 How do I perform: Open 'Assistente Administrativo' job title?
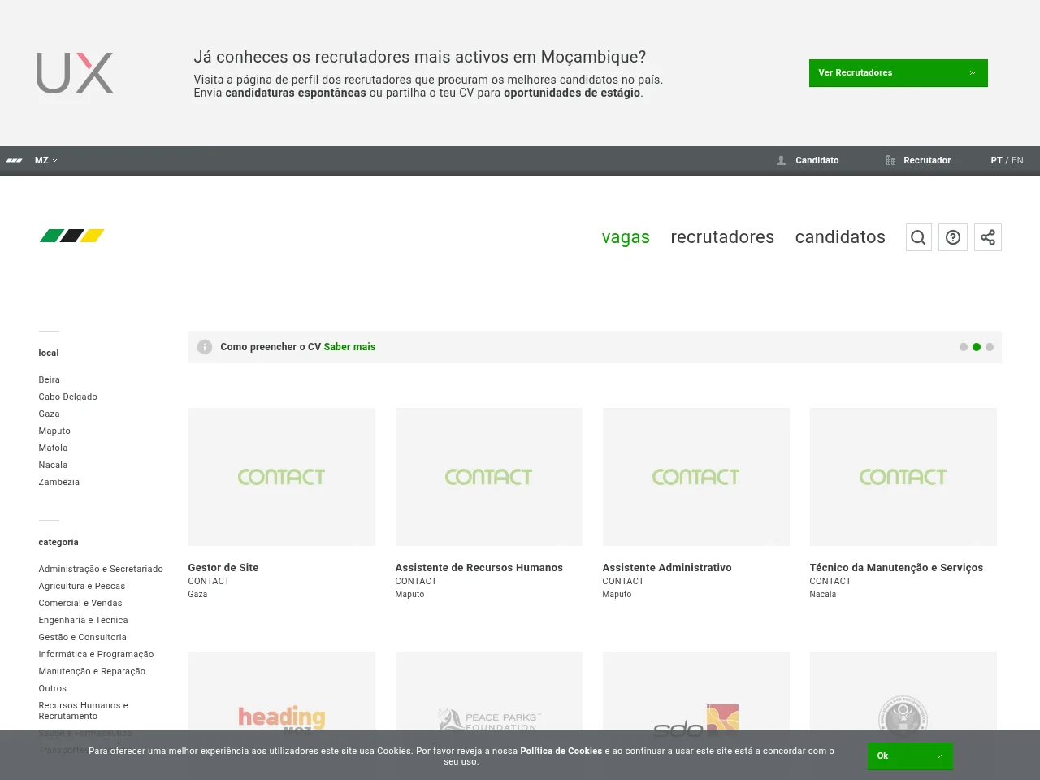(667, 568)
